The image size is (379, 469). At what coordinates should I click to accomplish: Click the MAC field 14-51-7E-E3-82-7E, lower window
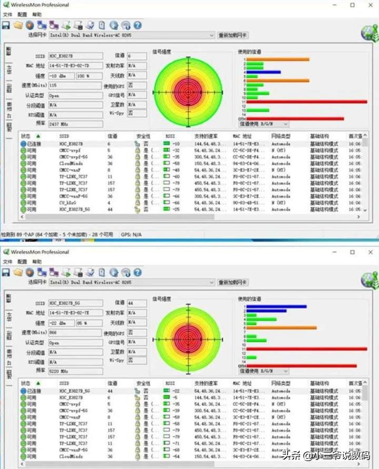[x=75, y=313]
